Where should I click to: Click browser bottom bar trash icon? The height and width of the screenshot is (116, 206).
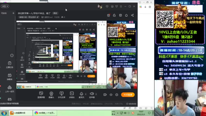[135, 108]
